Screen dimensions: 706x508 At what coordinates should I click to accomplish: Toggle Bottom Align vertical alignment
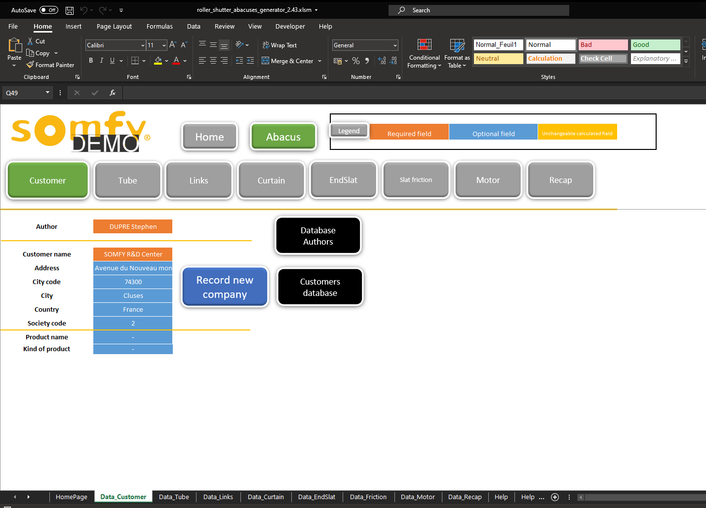[x=224, y=45]
